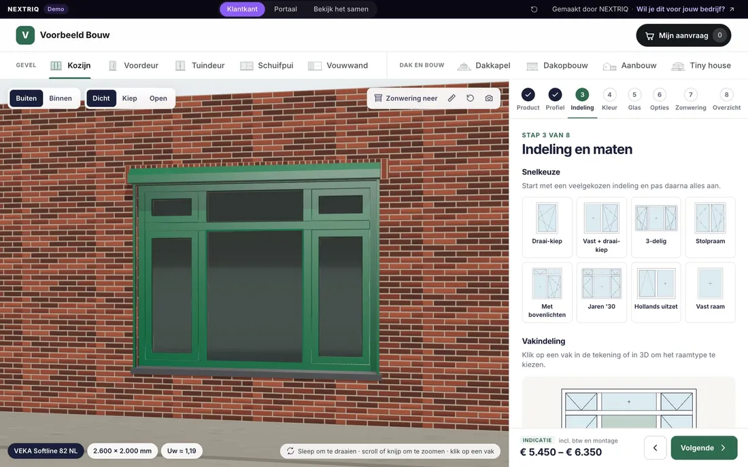748x467 pixels.
Task: Select the Voordeur category
Action: [133, 66]
